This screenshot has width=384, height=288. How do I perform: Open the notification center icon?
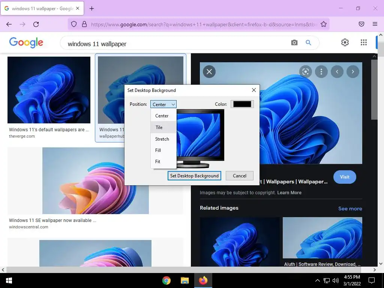[372, 280]
